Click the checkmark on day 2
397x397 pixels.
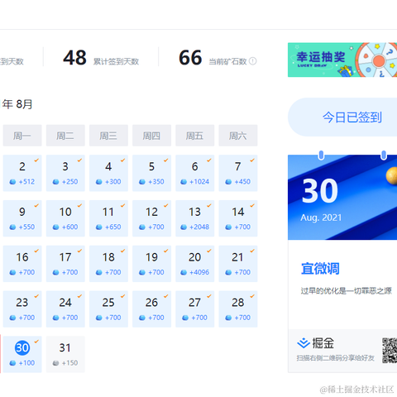(36, 160)
